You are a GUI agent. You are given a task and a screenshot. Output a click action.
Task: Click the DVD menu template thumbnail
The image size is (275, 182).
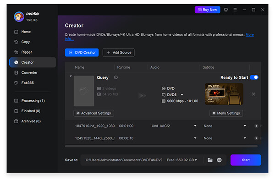[224, 94]
